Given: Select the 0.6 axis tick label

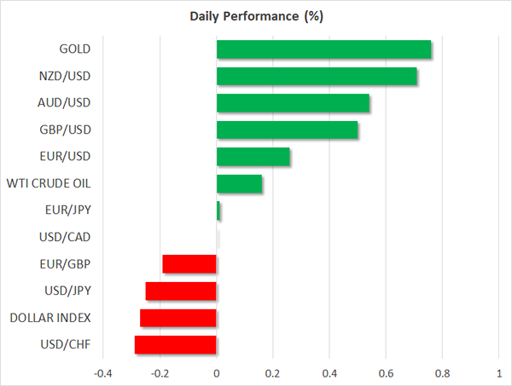Looking at the screenshot, I should point(386,373).
